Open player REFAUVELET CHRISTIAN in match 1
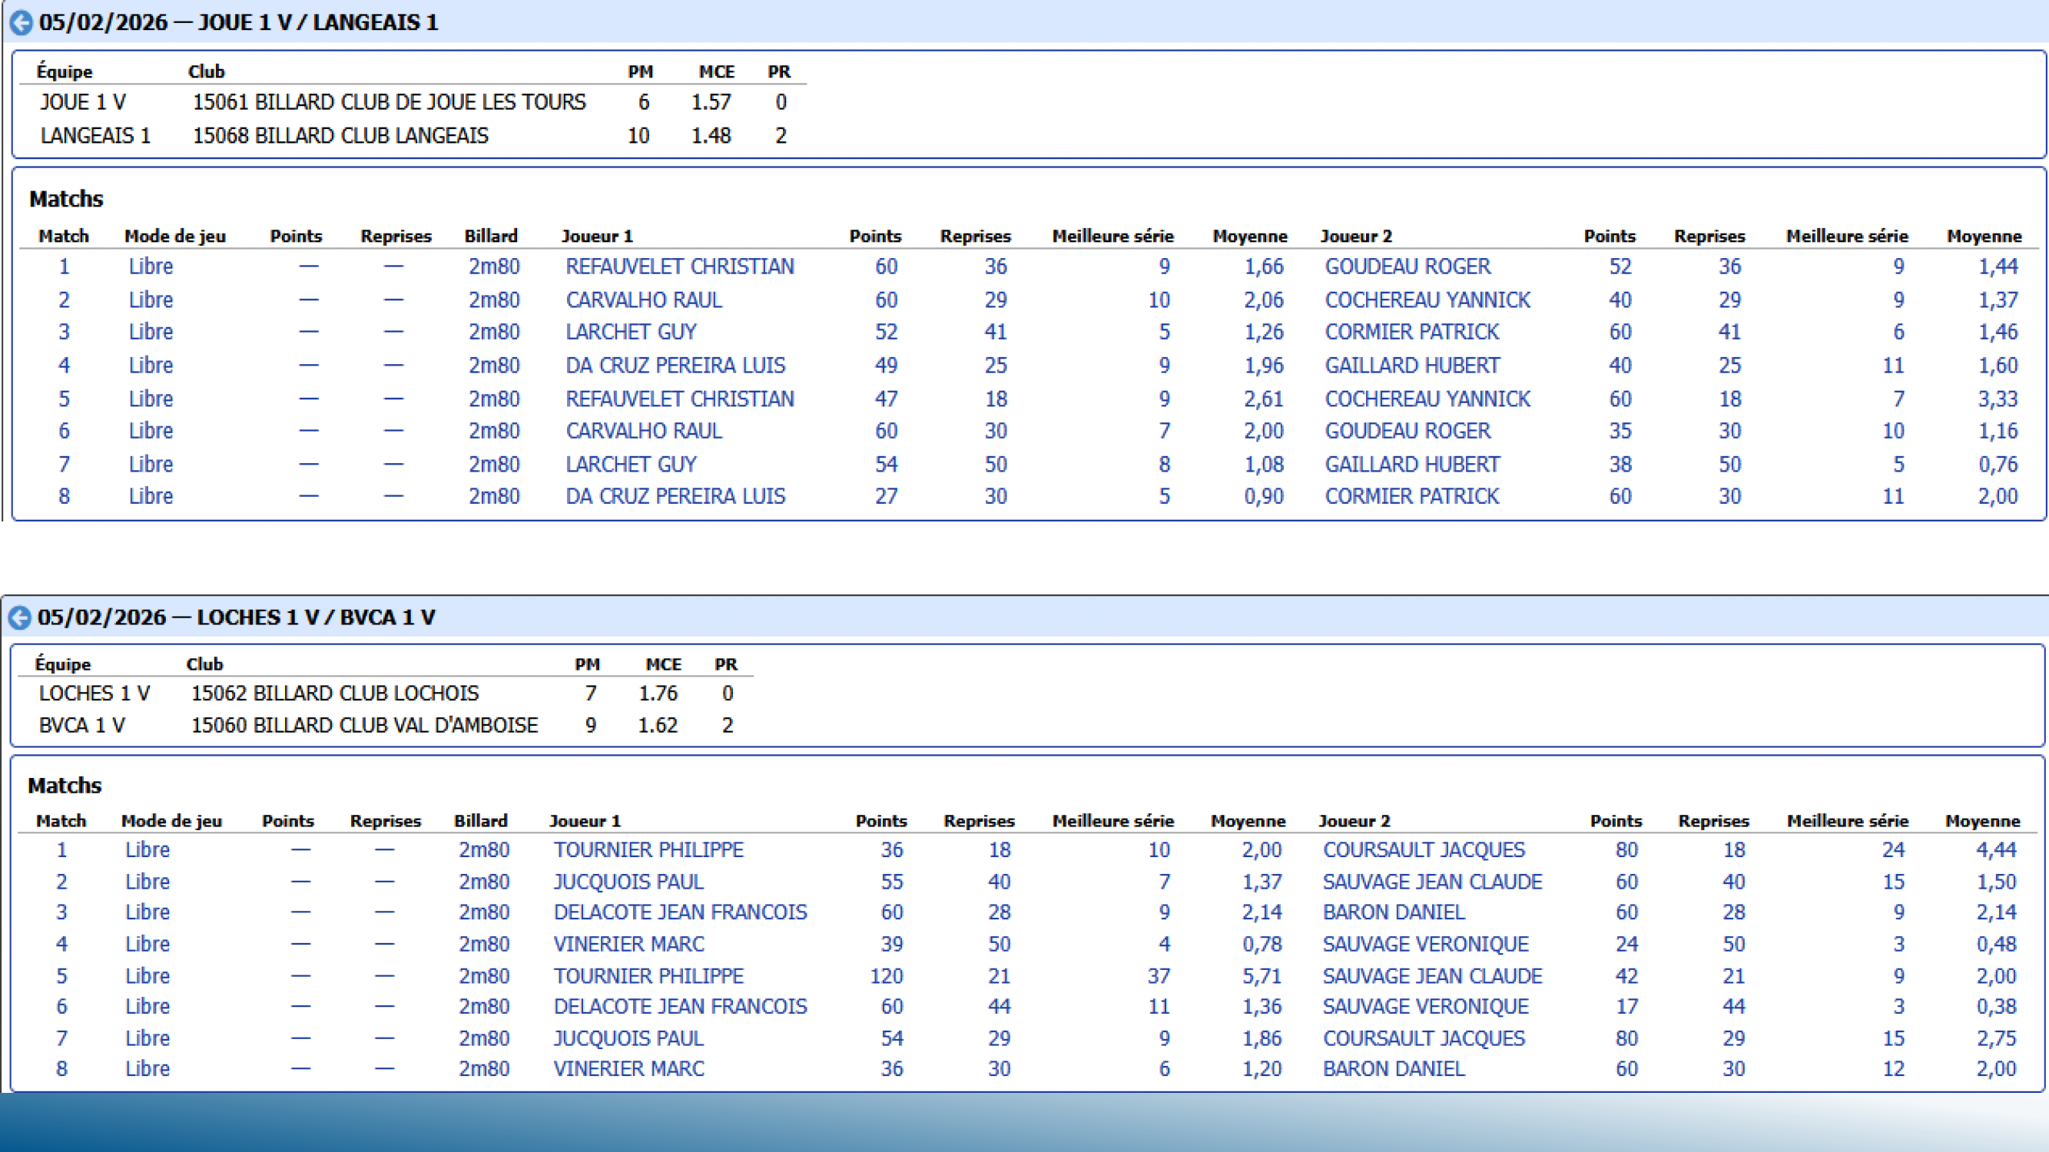Screen dimensions: 2049x1152 tap(679, 266)
